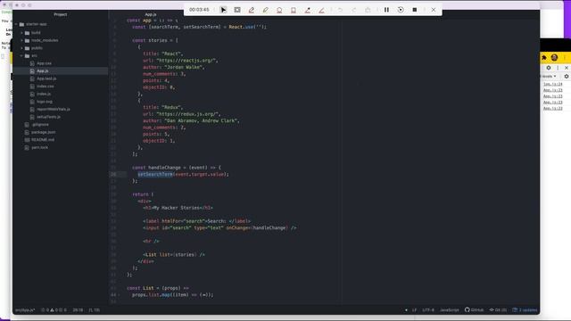Open yarn.lock in the project tree
Screen dimensions: 571x321
pos(39,147)
